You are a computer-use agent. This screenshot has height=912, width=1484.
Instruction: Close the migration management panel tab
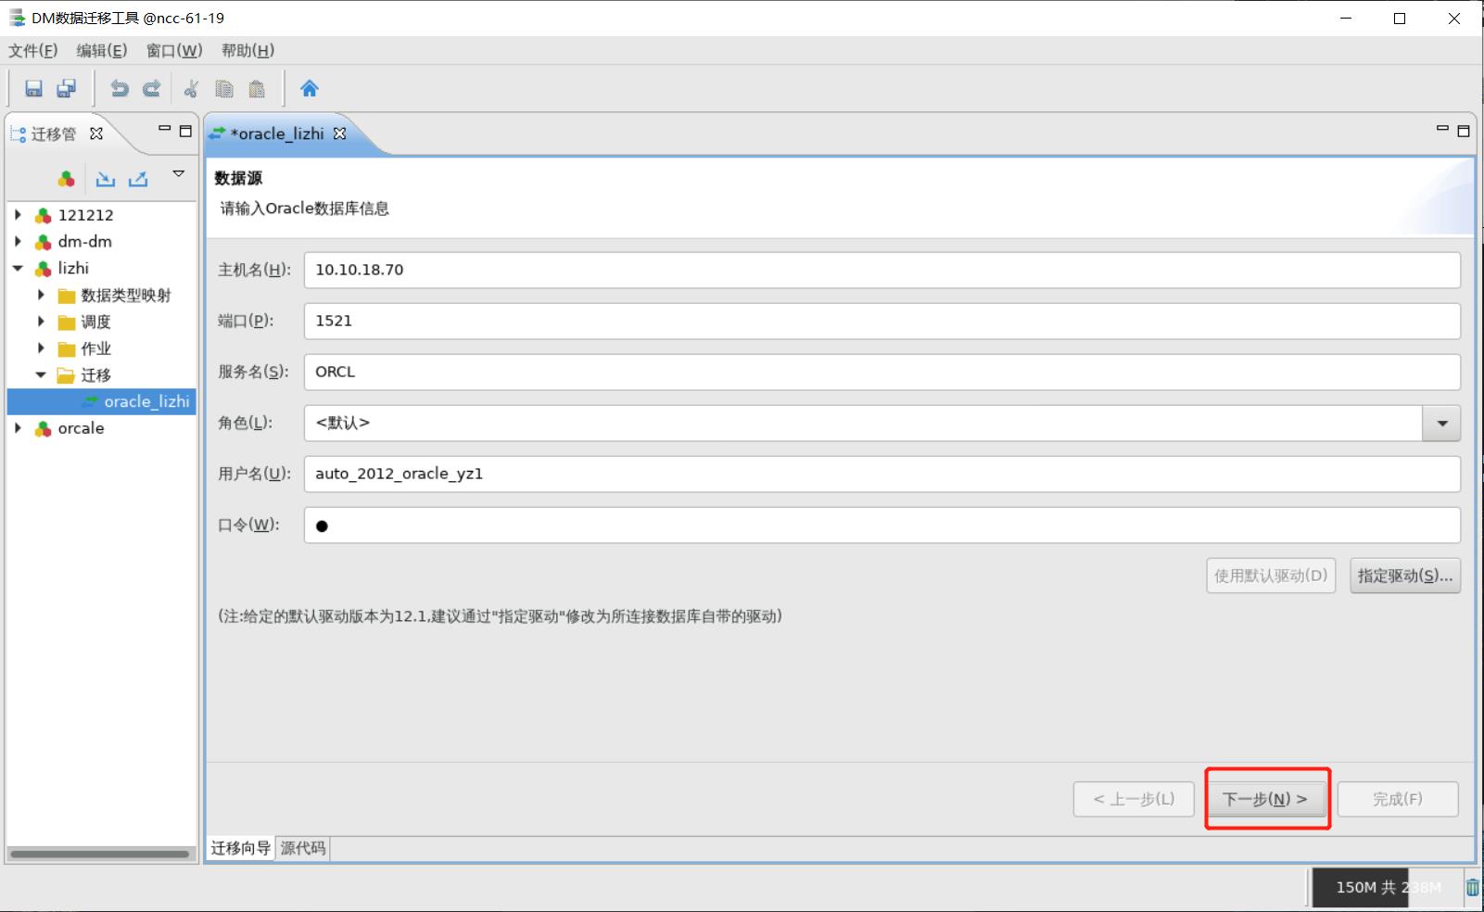(96, 133)
